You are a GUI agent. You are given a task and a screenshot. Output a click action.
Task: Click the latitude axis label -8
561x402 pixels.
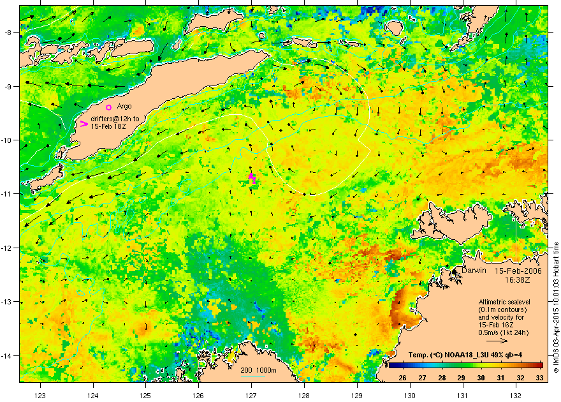(x=8, y=32)
